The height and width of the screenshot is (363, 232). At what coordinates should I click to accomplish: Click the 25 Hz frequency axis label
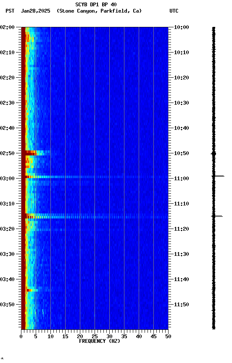(x=95, y=337)
